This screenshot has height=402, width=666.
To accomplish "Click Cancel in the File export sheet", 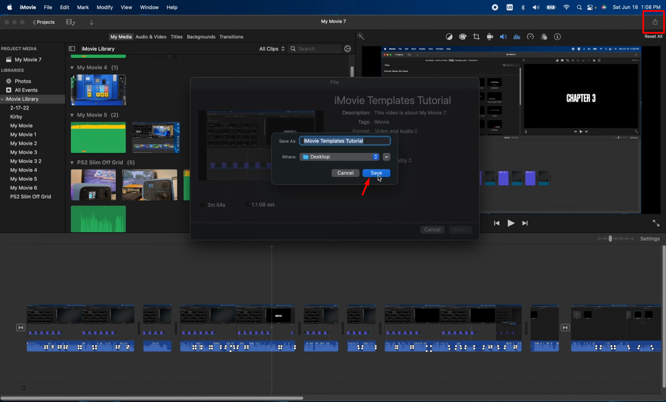I will coord(432,230).
